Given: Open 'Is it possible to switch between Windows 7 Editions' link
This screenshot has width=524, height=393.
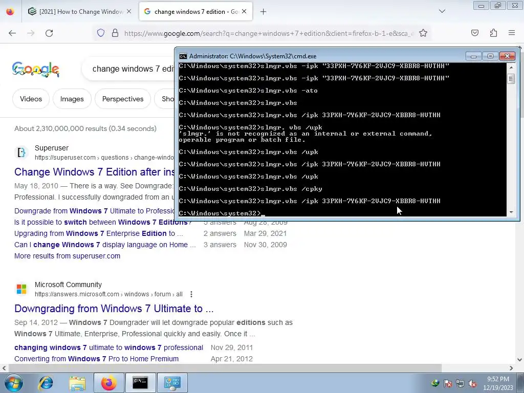Looking at the screenshot, I should [103, 222].
